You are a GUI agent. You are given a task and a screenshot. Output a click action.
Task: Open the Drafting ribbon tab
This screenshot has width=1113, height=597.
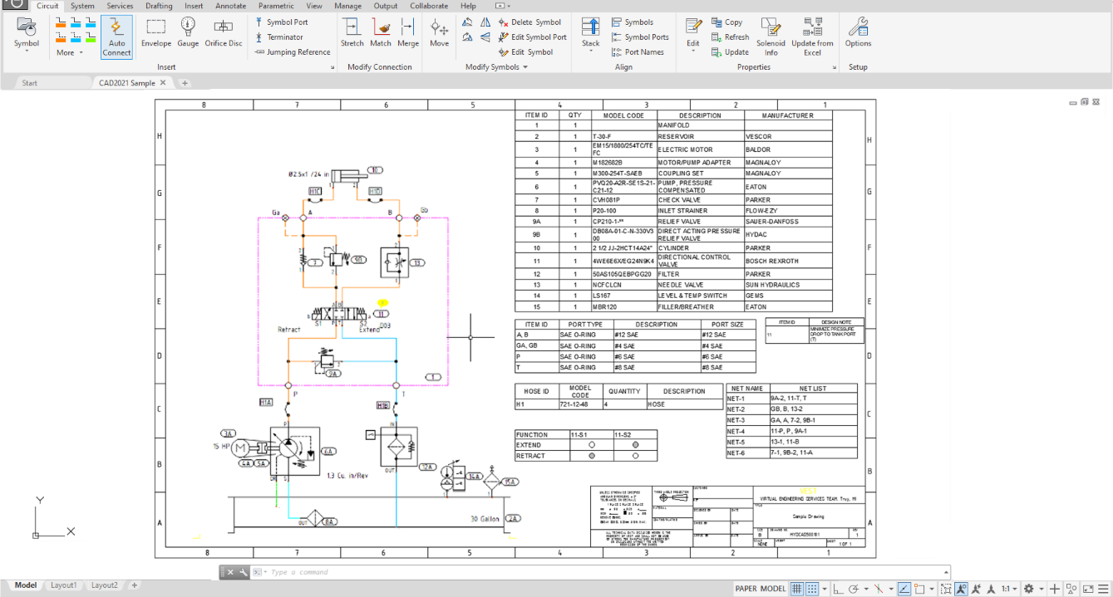(x=159, y=6)
